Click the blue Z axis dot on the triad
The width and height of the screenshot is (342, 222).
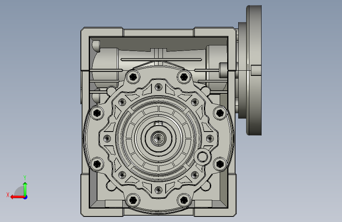26,197
